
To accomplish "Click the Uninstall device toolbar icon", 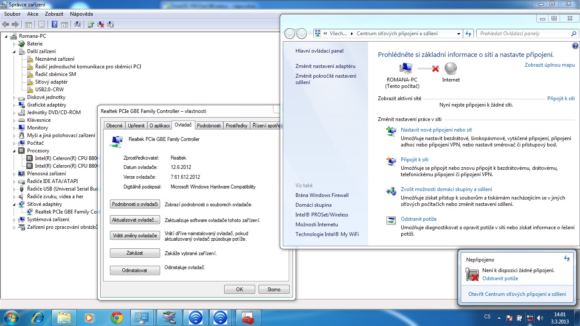I will (x=101, y=25).
